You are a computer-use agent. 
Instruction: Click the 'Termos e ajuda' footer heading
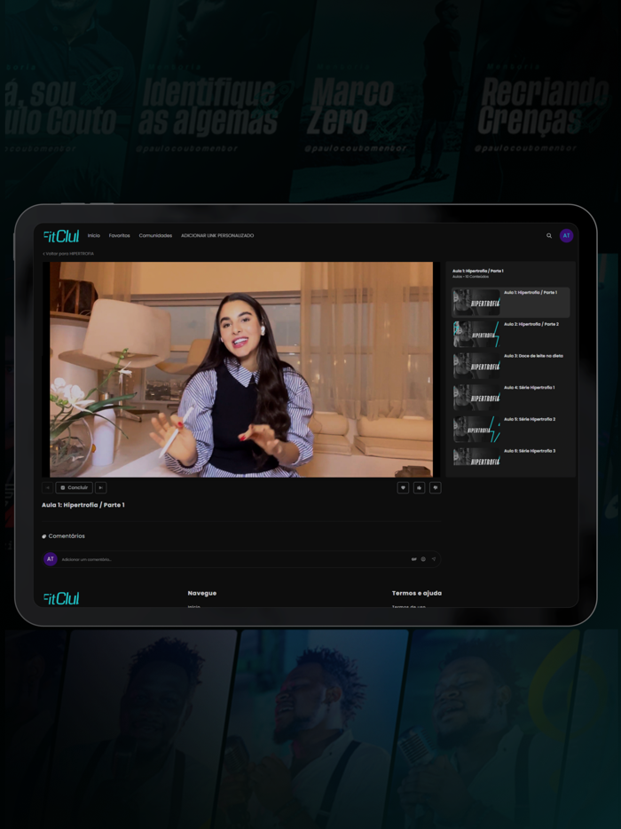pyautogui.click(x=417, y=593)
